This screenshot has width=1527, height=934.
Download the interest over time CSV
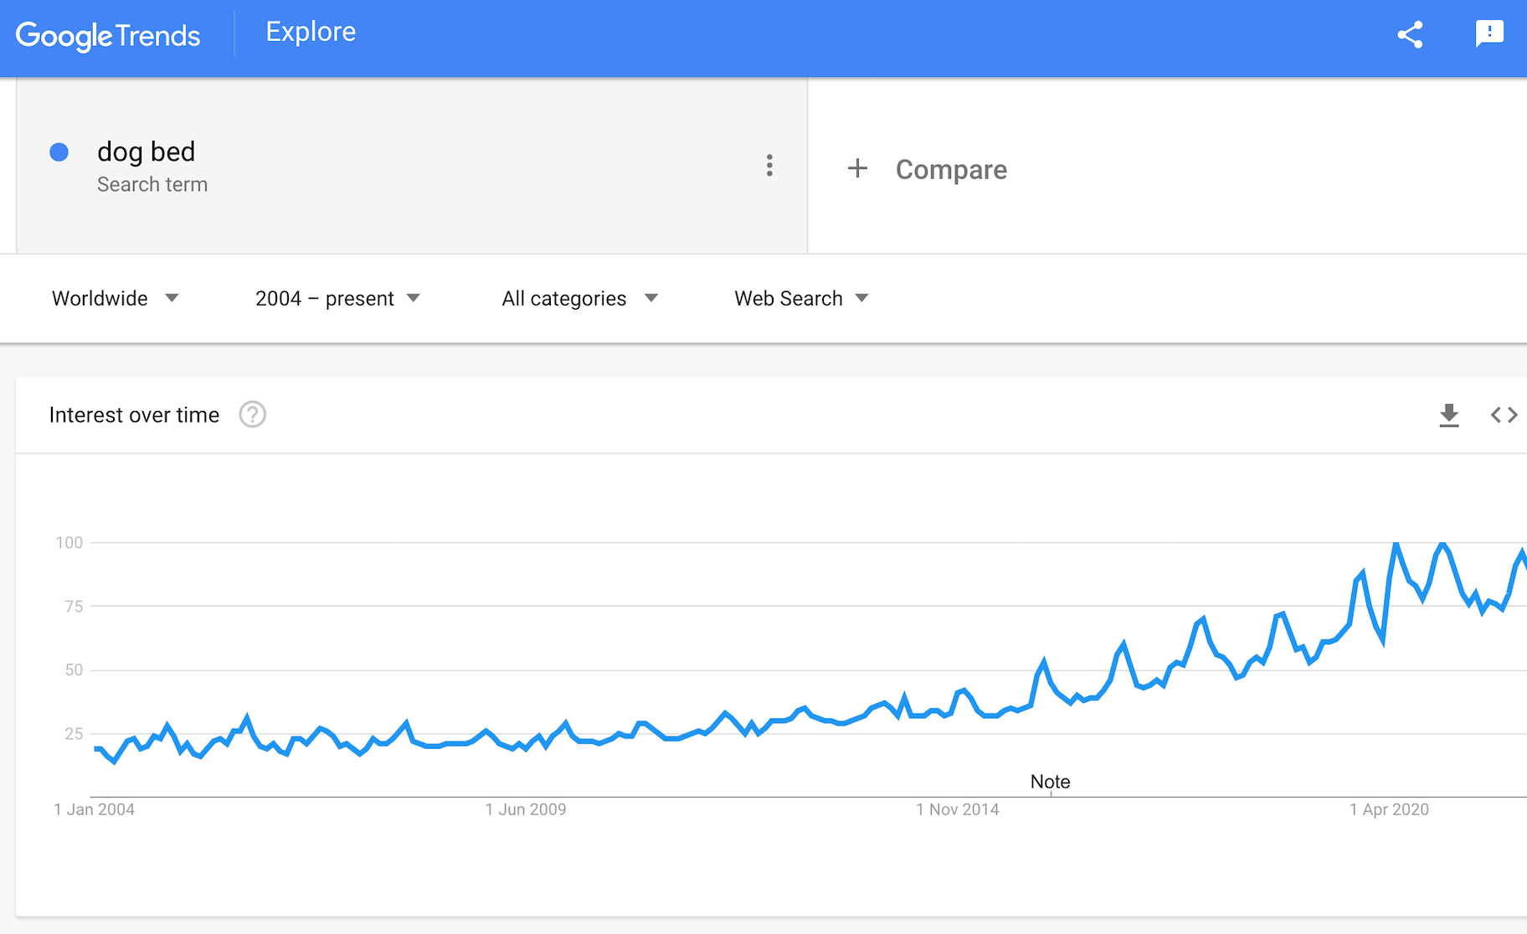(1448, 415)
